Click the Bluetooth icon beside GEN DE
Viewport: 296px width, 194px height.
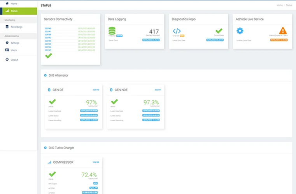(x=49, y=90)
